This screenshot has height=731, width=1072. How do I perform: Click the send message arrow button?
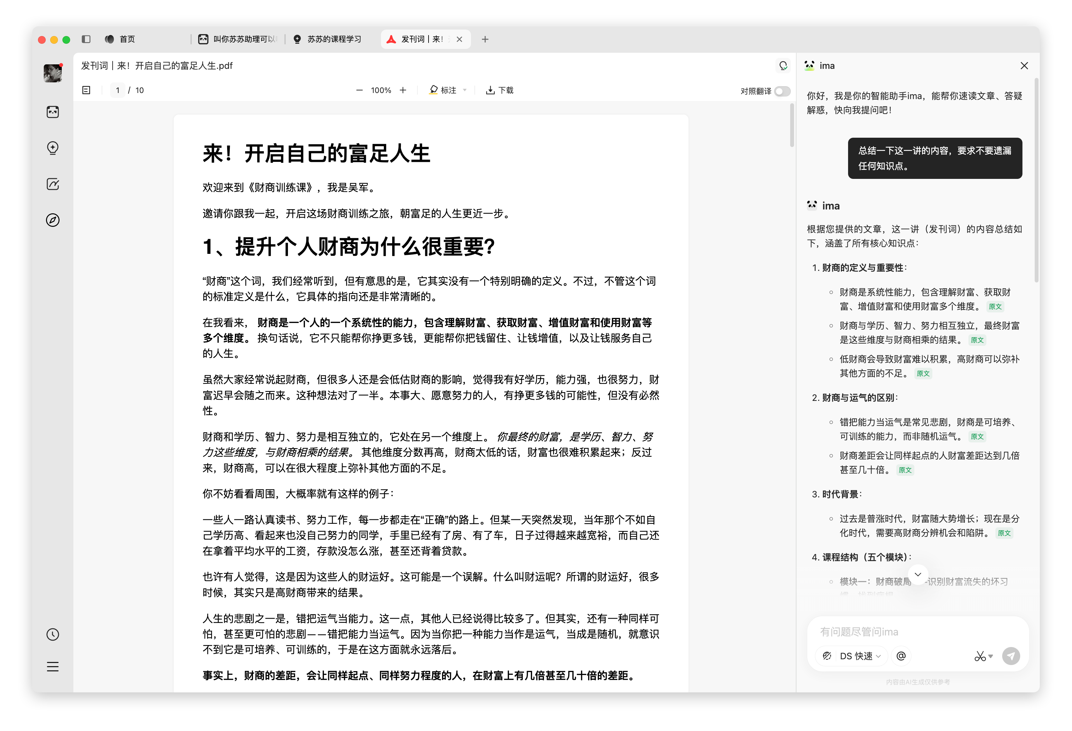click(x=1011, y=656)
